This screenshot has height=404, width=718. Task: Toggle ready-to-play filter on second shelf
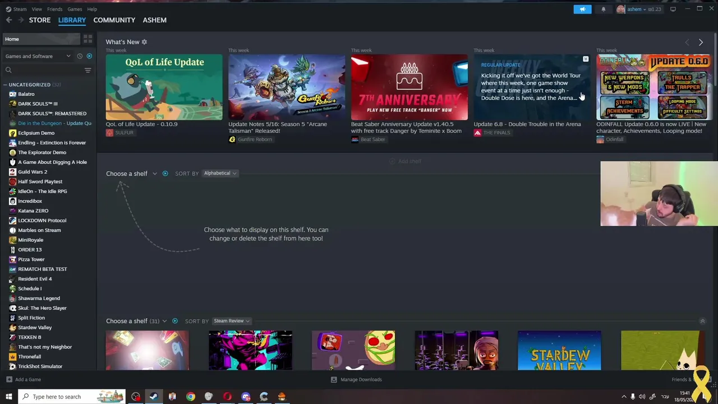pyautogui.click(x=175, y=321)
